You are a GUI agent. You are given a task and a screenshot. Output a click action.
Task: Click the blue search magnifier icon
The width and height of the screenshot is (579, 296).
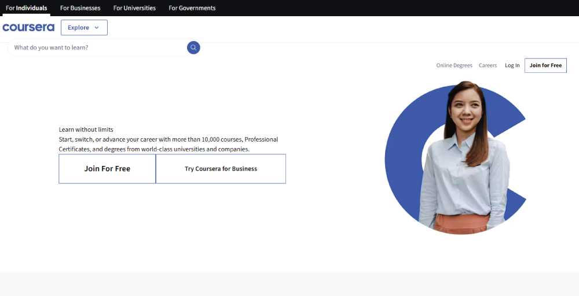coord(193,47)
